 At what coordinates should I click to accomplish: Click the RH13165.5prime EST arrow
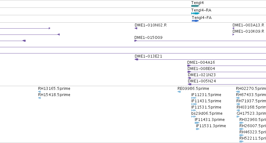(x=39, y=92)
